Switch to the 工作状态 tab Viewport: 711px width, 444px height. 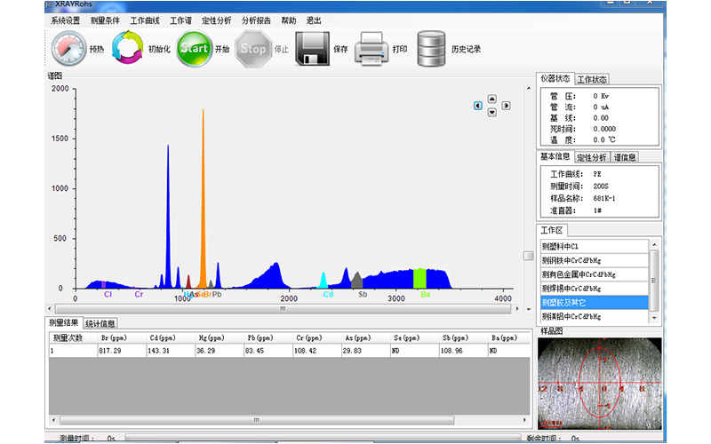tap(593, 80)
